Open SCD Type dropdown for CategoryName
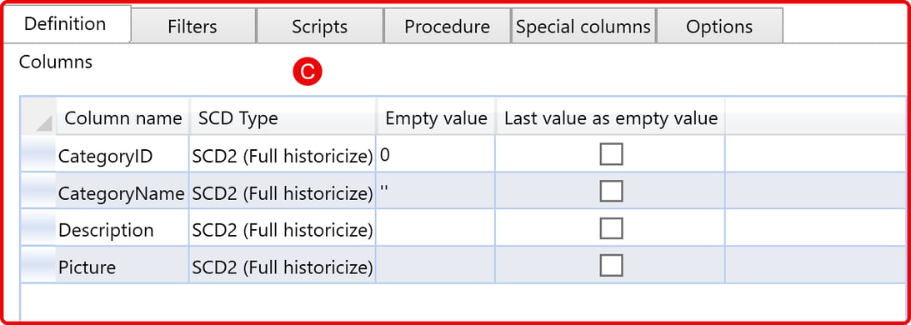This screenshot has height=325, width=911. tap(283, 191)
